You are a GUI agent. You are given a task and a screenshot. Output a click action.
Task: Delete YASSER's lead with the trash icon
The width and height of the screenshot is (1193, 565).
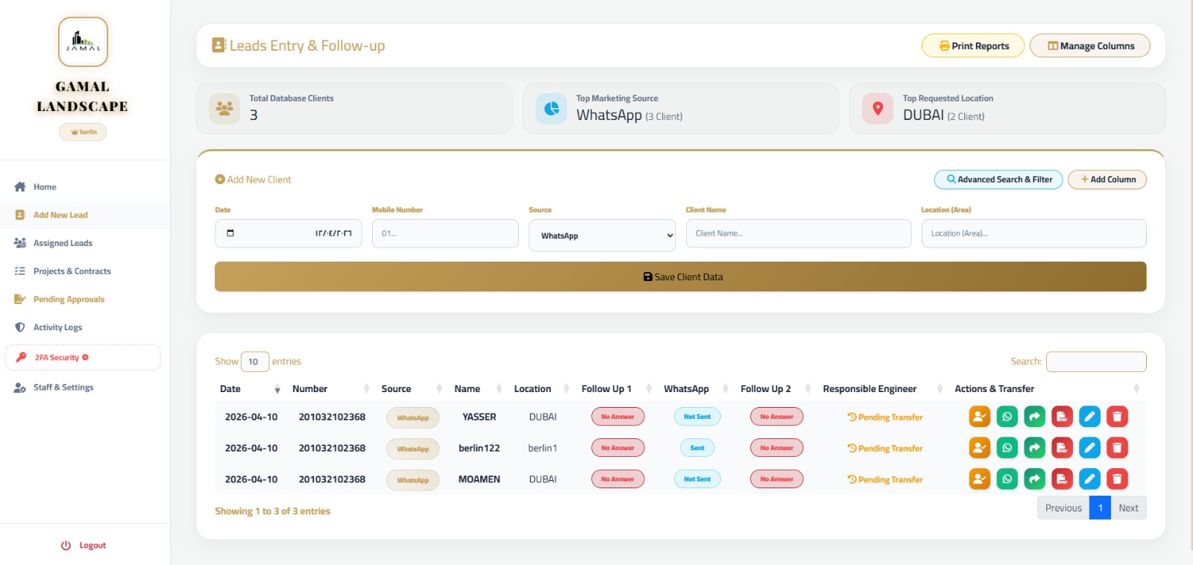(1117, 417)
